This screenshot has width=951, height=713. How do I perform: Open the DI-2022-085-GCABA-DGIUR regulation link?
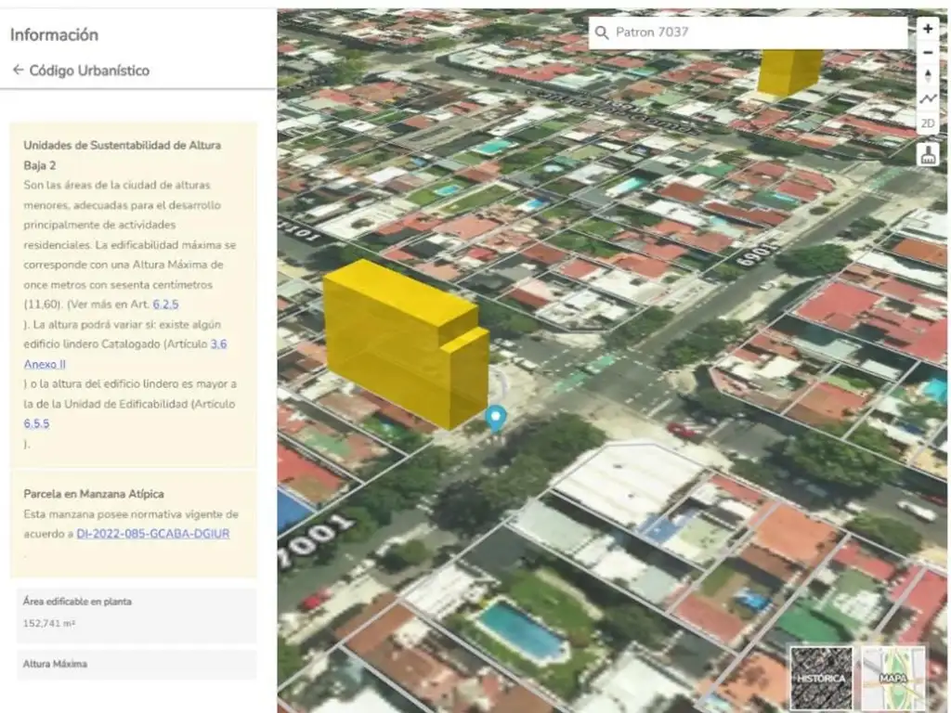(x=152, y=534)
